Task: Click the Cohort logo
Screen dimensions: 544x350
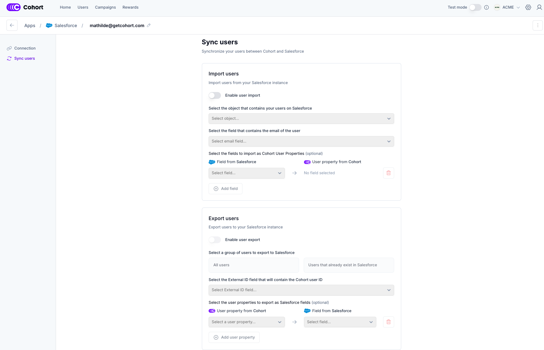Action: pyautogui.click(x=25, y=7)
